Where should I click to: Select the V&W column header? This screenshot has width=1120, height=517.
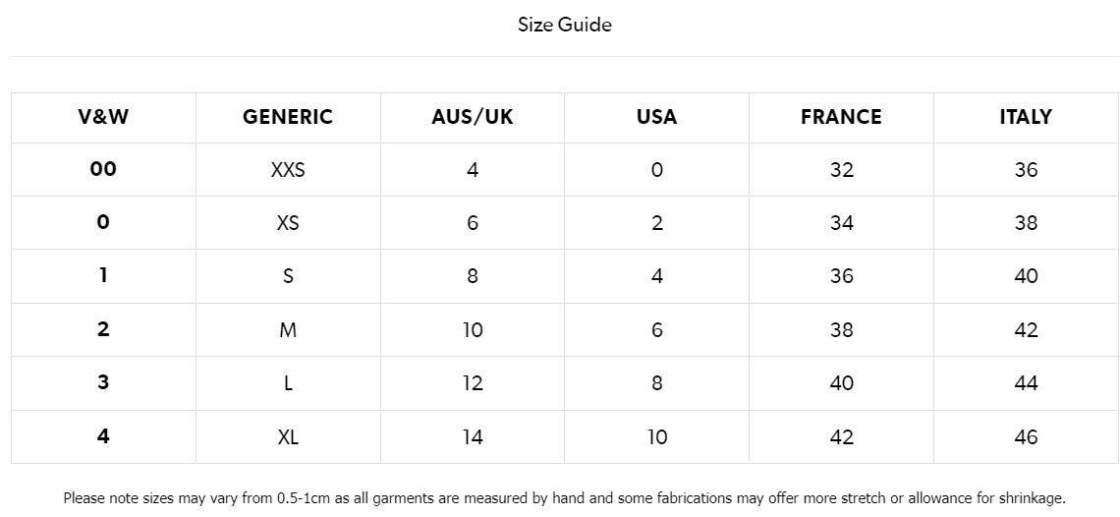click(x=103, y=117)
